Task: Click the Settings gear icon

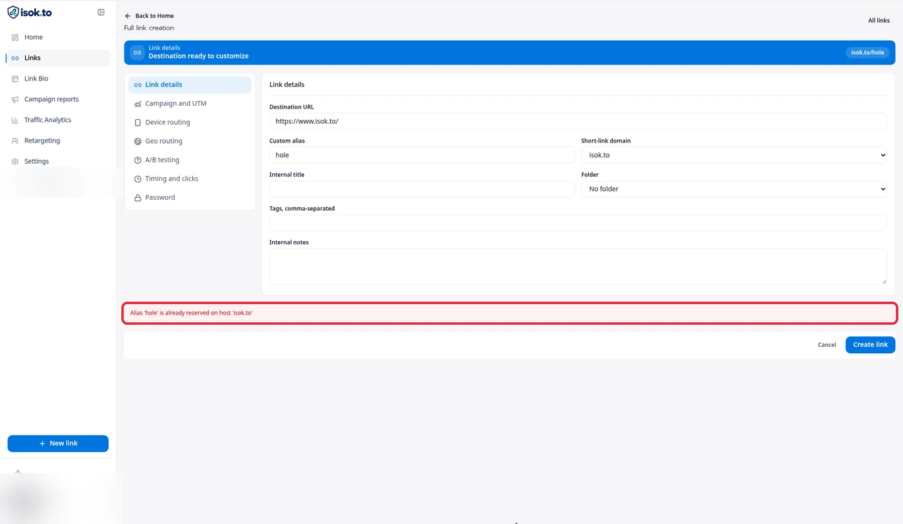Action: pyautogui.click(x=15, y=161)
